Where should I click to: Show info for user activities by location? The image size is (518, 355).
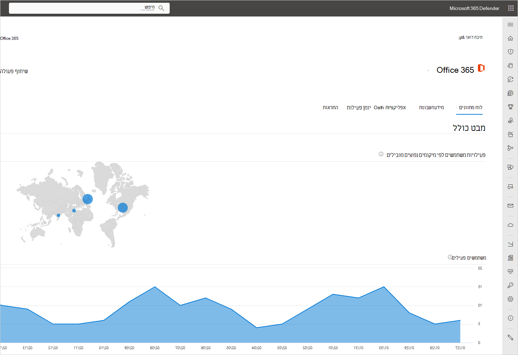click(x=381, y=154)
